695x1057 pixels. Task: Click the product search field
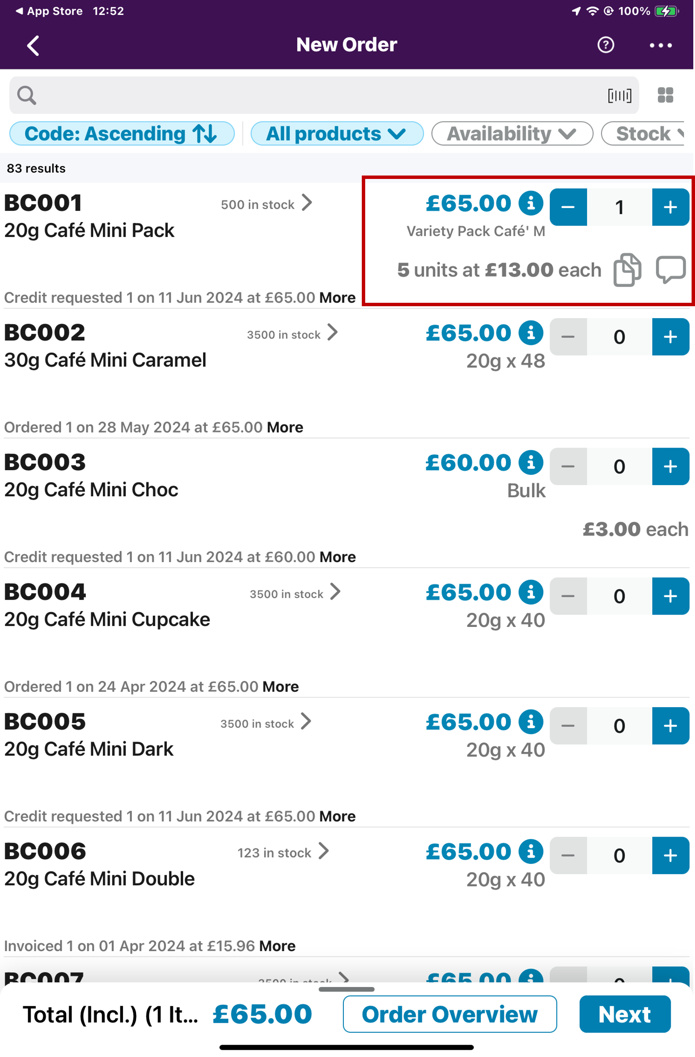point(311,96)
